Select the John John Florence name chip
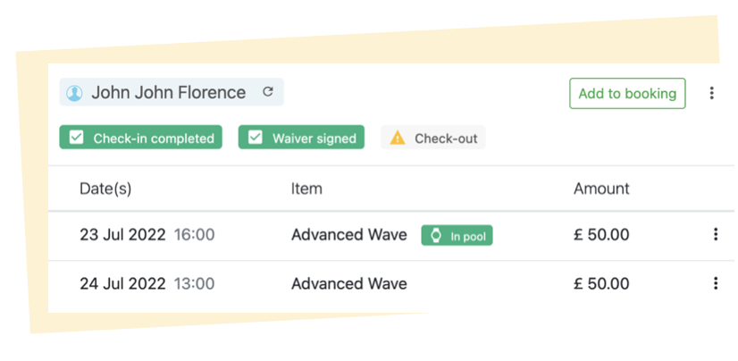 pyautogui.click(x=172, y=92)
